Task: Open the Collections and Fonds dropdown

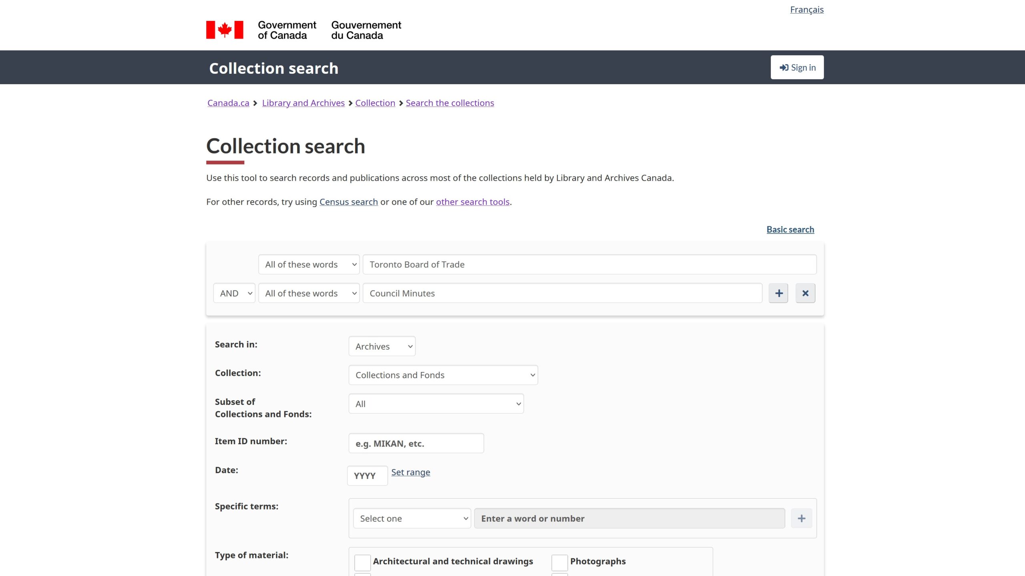Action: (x=443, y=375)
